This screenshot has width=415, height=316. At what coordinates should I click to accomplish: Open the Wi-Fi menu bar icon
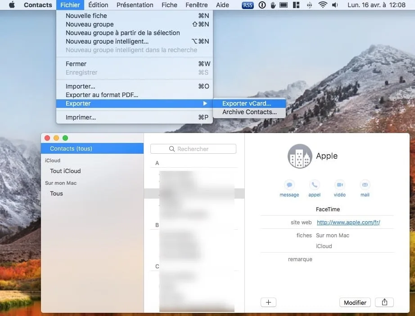[x=323, y=5]
